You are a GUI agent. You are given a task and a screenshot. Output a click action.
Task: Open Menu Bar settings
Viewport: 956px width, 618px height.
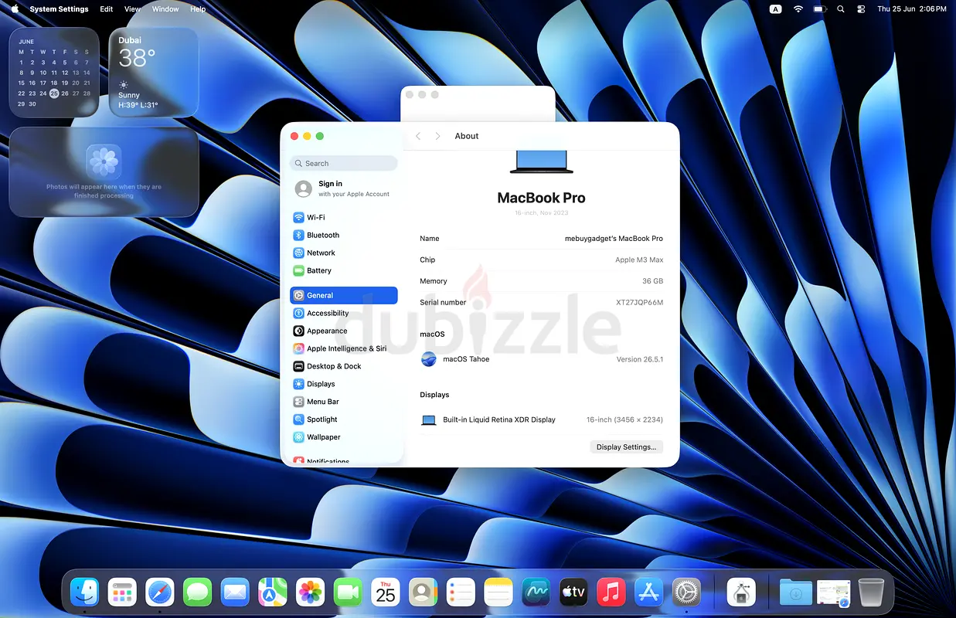point(343,402)
